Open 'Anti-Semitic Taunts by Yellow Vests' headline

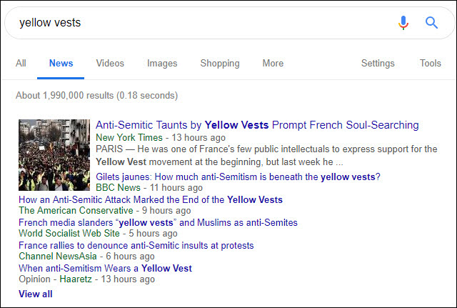point(257,125)
